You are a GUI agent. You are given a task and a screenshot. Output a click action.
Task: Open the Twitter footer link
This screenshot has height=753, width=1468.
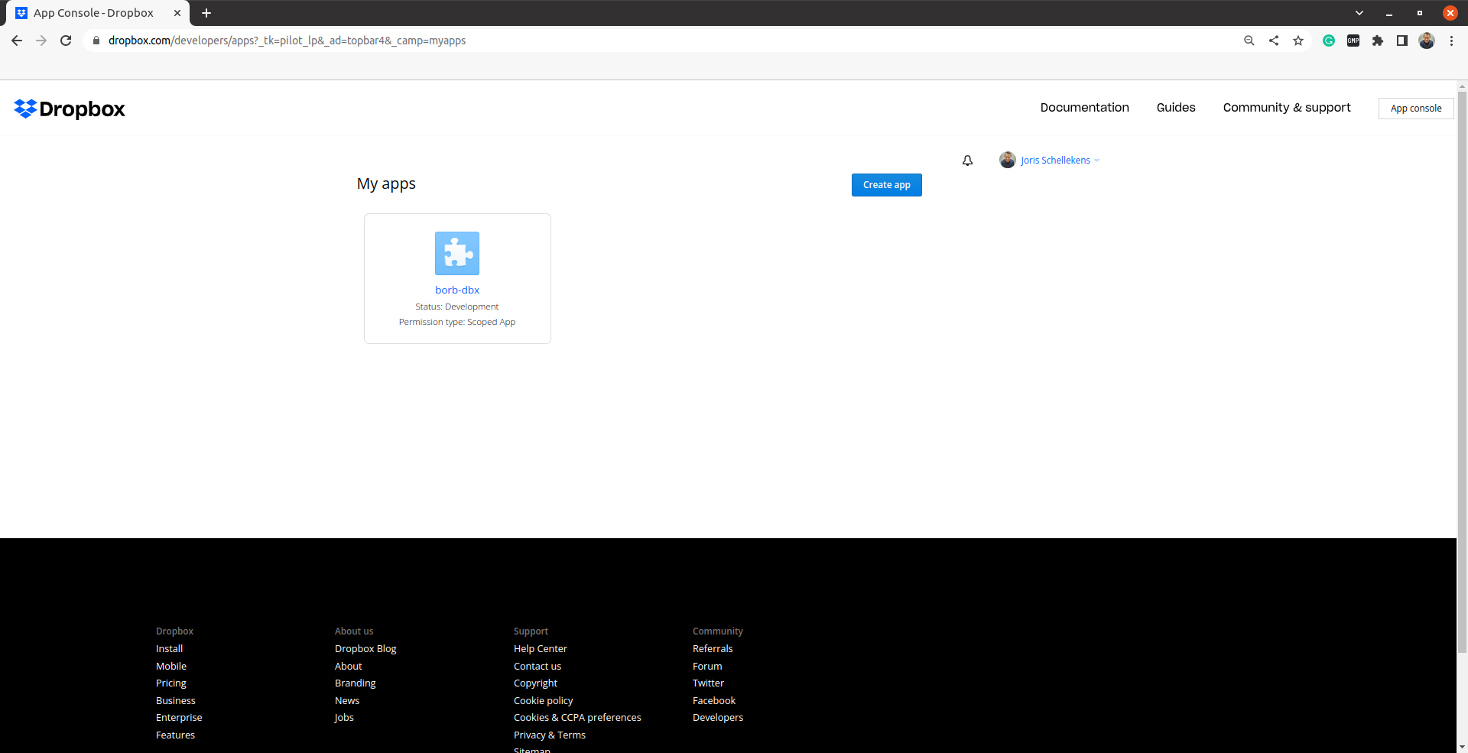click(708, 683)
